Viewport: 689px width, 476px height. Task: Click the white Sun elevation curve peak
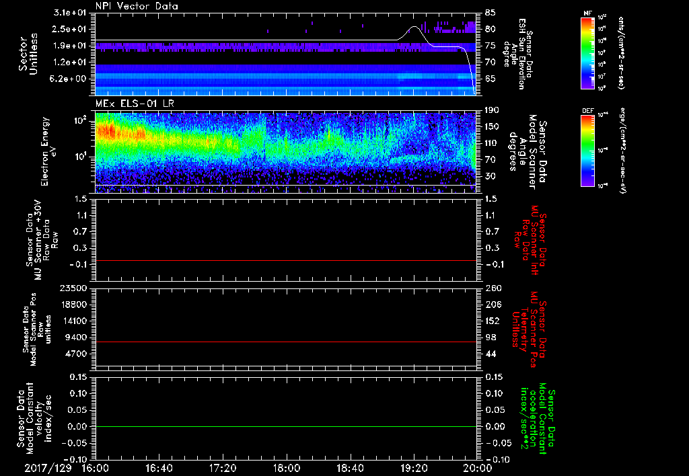414,27
